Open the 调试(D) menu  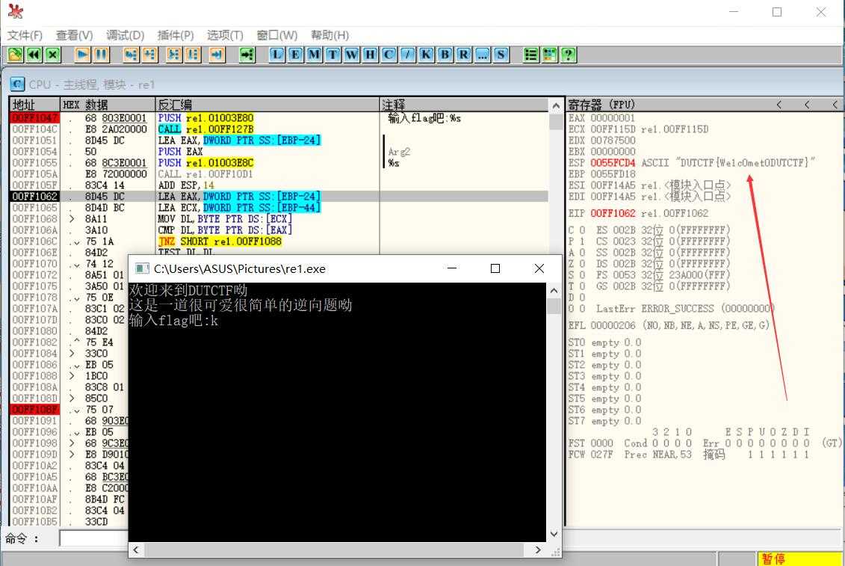pos(125,35)
